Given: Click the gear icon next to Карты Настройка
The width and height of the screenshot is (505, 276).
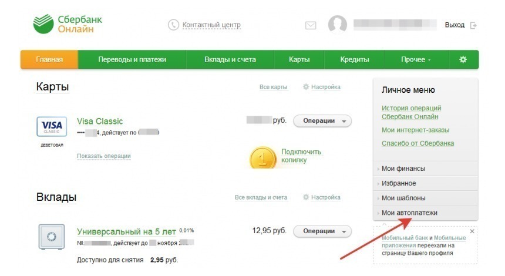Looking at the screenshot, I should [x=306, y=87].
